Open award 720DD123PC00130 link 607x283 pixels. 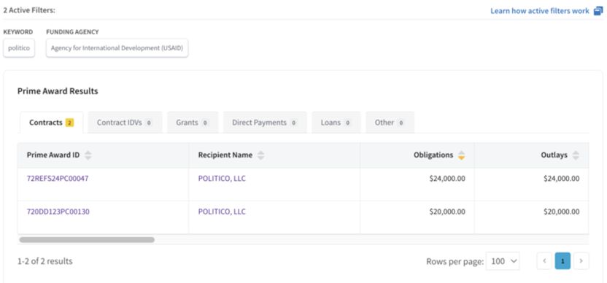coord(58,212)
